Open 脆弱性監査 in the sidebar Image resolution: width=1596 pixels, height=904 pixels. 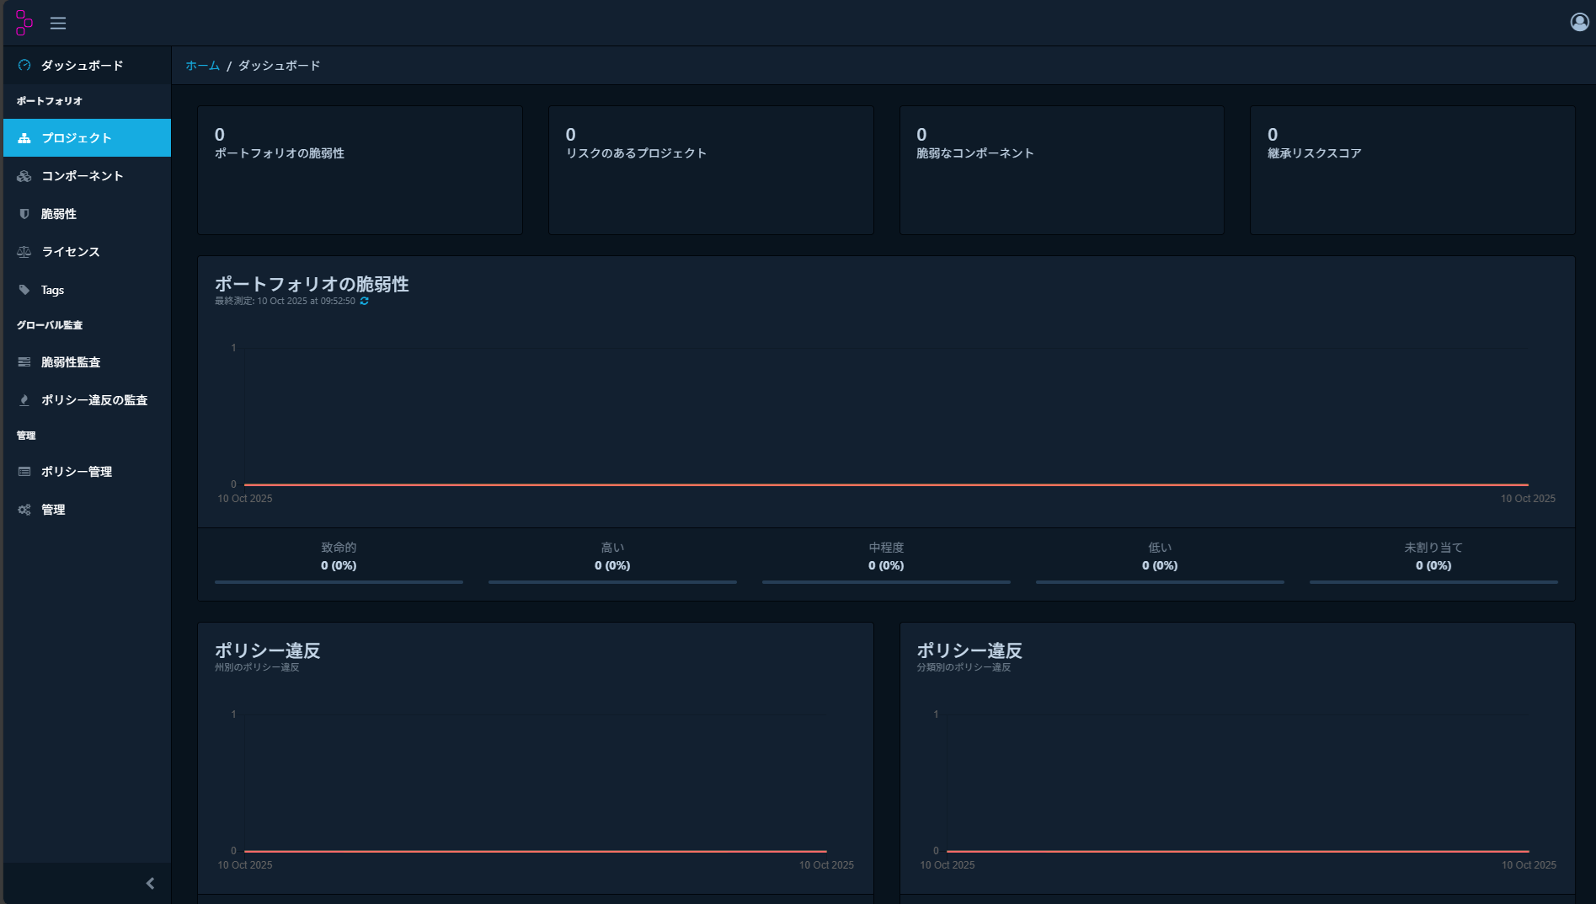71,362
